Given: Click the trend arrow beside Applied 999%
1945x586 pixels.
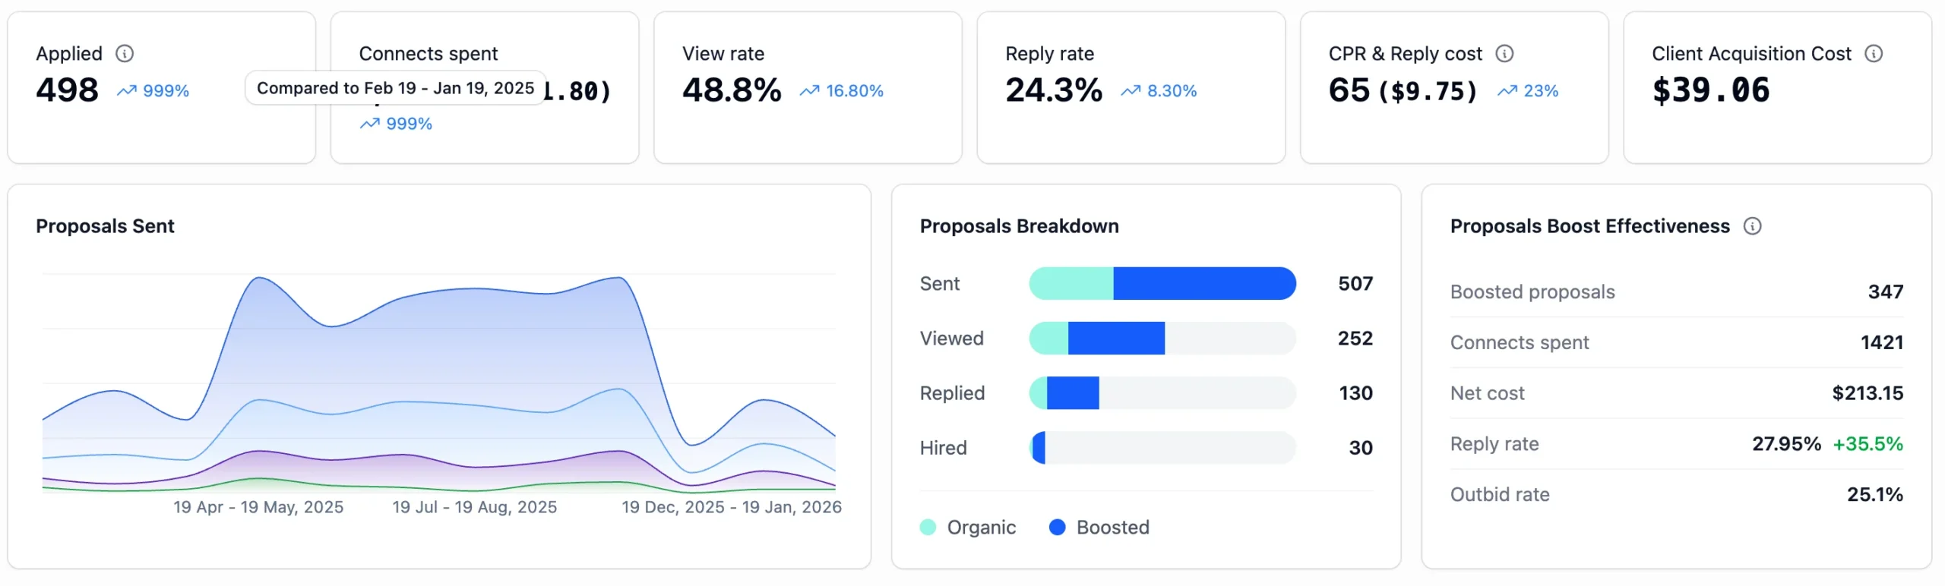Looking at the screenshot, I should pyautogui.click(x=126, y=91).
